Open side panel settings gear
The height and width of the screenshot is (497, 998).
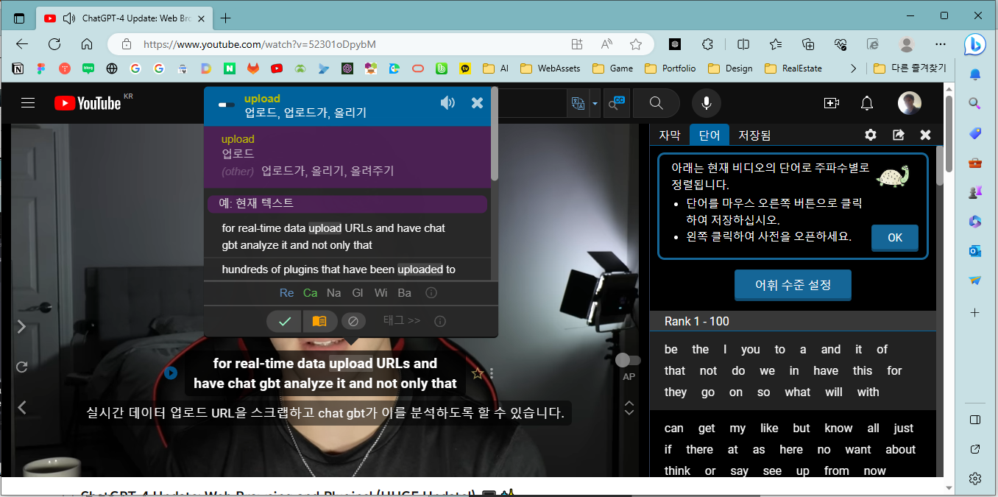pos(871,135)
